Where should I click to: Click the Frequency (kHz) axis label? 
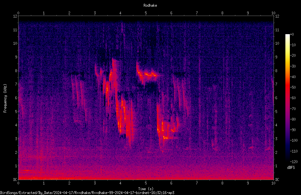5,98
